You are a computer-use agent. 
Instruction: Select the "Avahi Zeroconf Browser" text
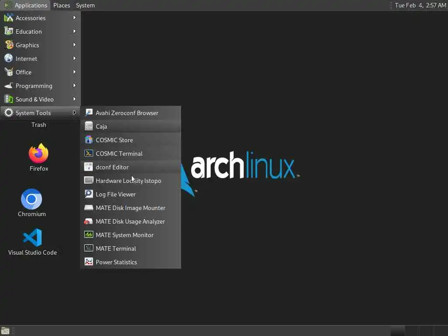pyautogui.click(x=127, y=113)
